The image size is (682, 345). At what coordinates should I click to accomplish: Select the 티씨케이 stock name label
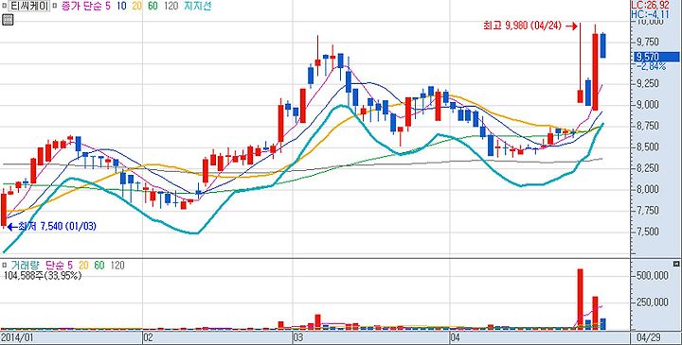28,6
